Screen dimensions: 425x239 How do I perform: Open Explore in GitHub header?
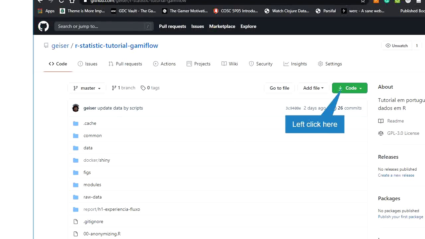(x=248, y=26)
